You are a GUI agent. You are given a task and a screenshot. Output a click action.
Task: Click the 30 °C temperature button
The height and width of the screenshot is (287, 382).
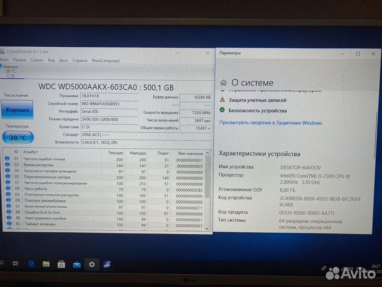[x=18, y=138]
